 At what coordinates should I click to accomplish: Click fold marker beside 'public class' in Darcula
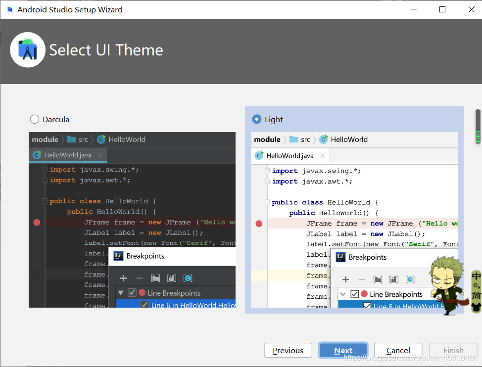45,201
